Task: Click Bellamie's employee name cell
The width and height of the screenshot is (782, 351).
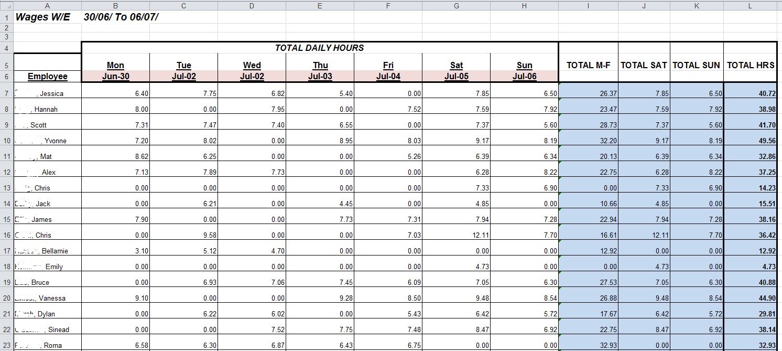Action: 48,251
